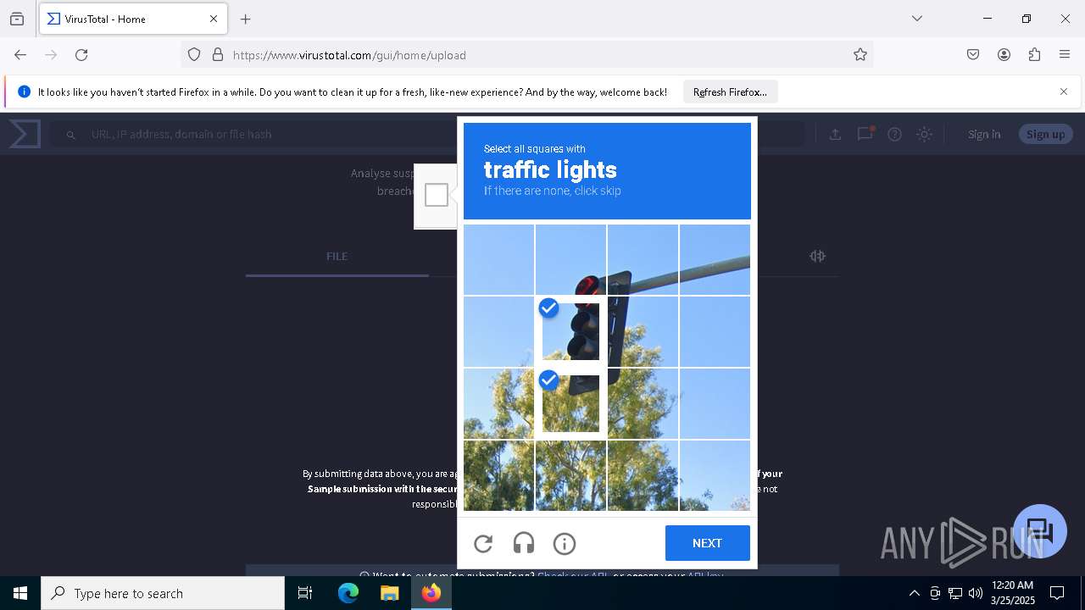Click the Sign up button
1085x610 pixels.
[x=1046, y=134]
